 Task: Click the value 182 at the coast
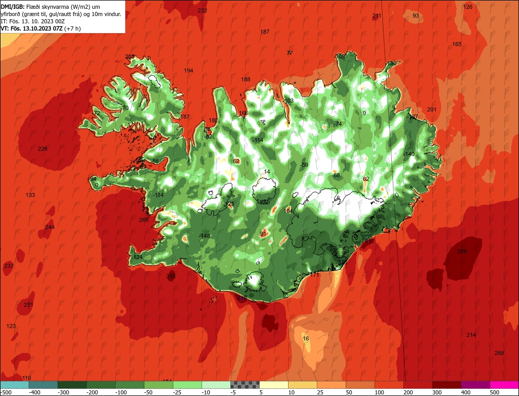(213, 120)
